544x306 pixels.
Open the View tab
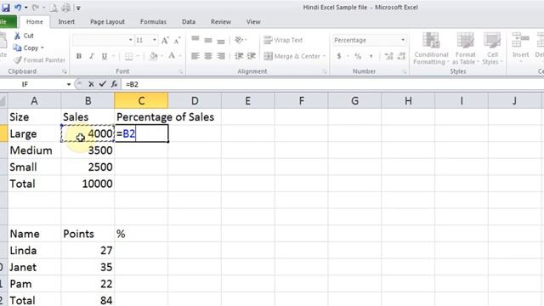(253, 21)
